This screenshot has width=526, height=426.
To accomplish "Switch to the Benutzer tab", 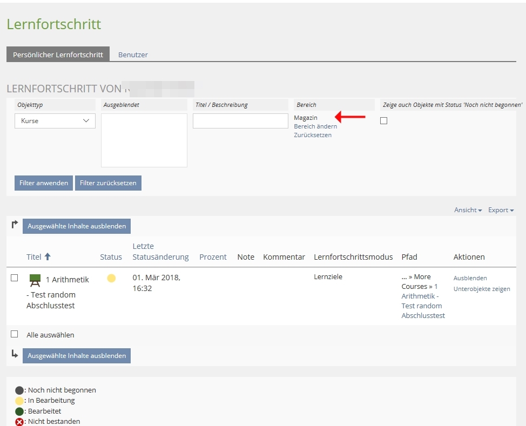I will [x=133, y=55].
